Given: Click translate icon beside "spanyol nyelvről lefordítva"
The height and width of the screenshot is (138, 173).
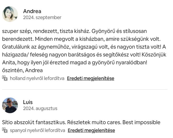Looking at the screenshot, I should pos(5,130).
